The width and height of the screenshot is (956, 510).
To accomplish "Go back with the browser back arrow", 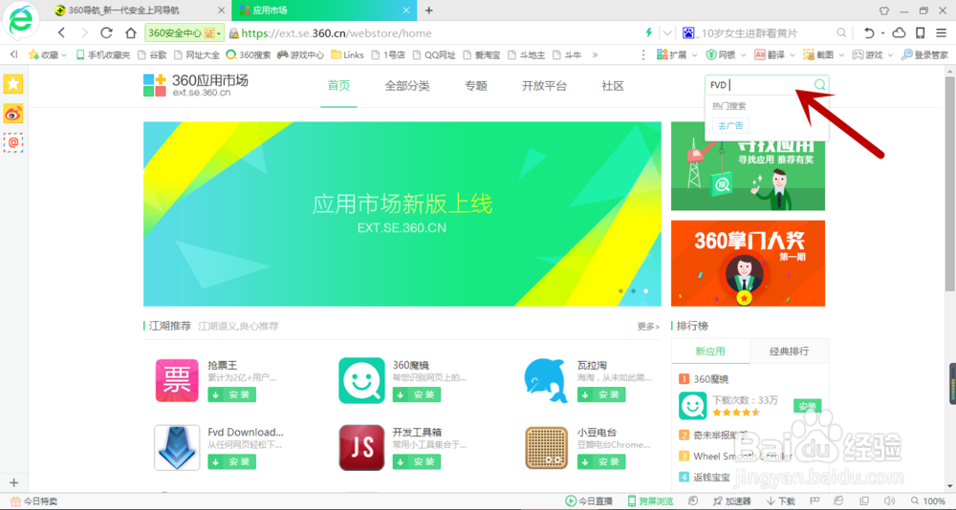I will pyautogui.click(x=61, y=32).
